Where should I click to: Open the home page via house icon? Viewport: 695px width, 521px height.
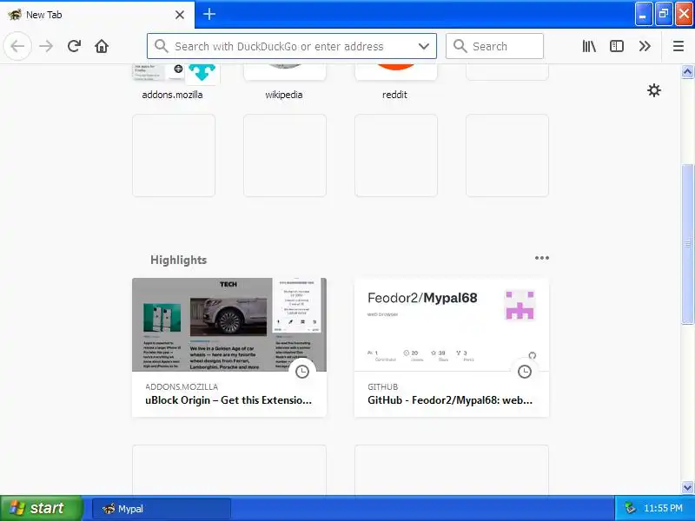pyautogui.click(x=102, y=46)
